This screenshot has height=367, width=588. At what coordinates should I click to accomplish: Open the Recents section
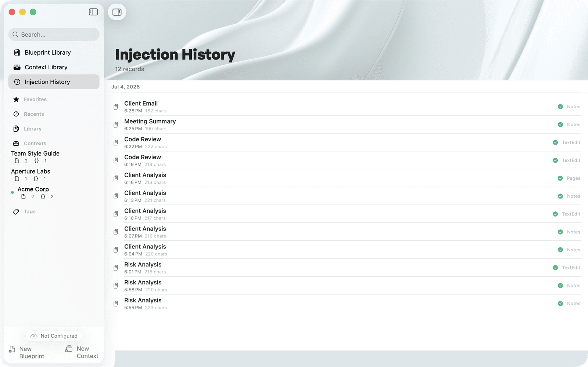(34, 114)
